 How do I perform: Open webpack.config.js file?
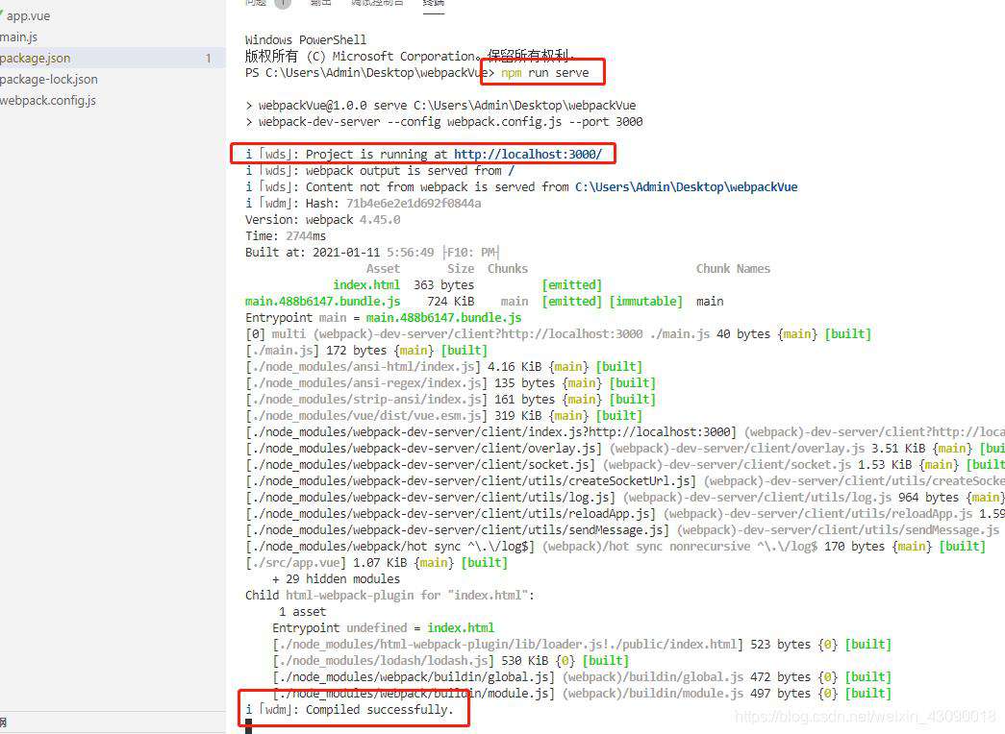[x=48, y=101]
